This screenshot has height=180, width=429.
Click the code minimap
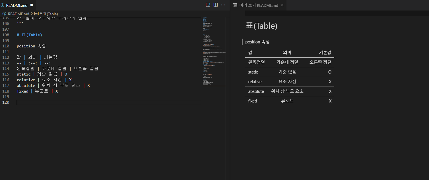click(214, 51)
